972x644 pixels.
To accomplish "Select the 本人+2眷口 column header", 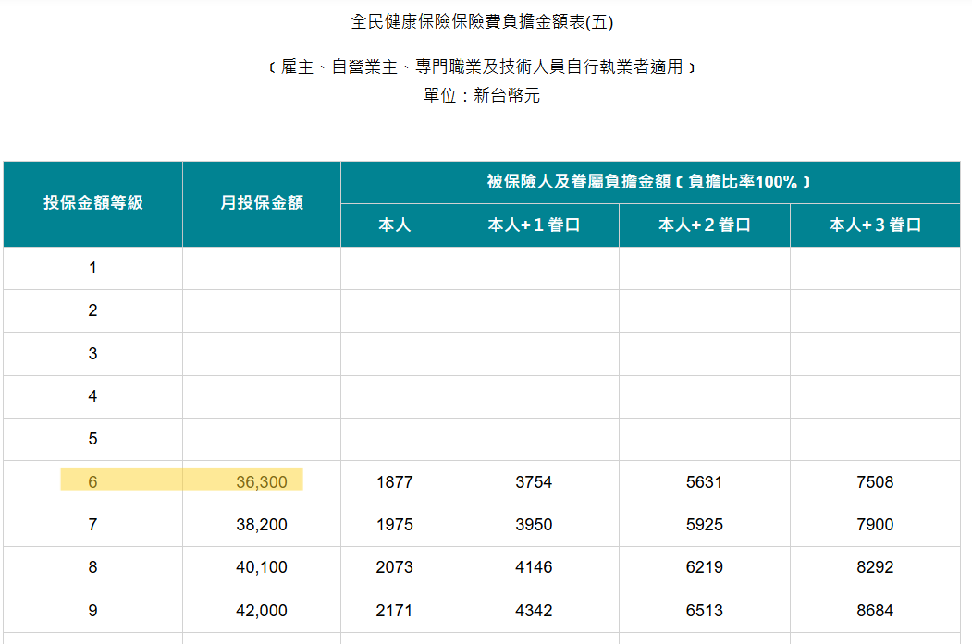I will click(704, 225).
